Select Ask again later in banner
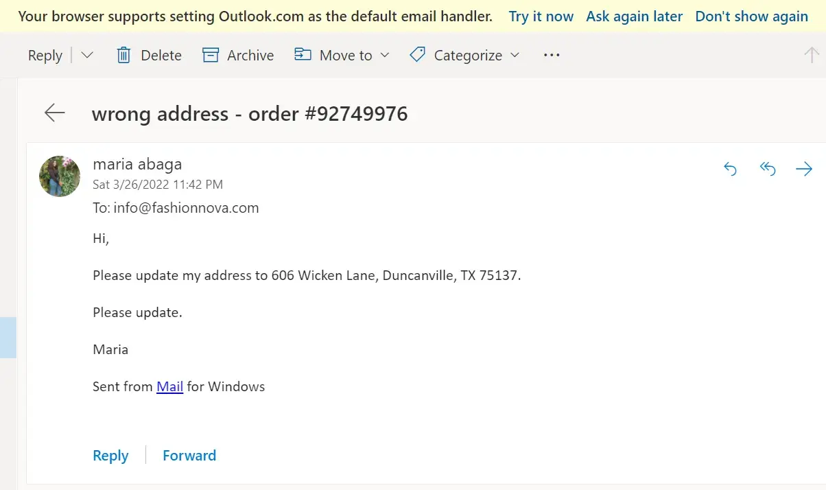This screenshot has height=490, width=826. [x=634, y=16]
